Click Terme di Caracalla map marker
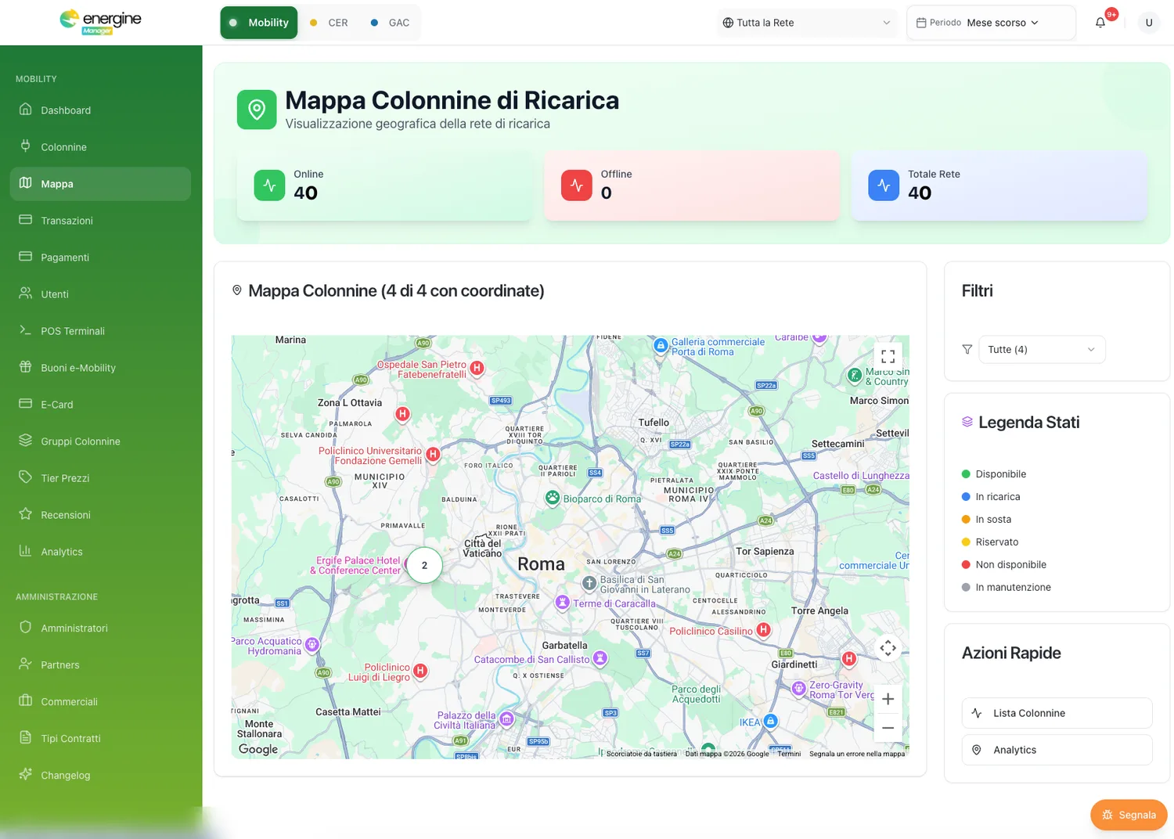Image resolution: width=1174 pixels, height=839 pixels. tap(562, 603)
